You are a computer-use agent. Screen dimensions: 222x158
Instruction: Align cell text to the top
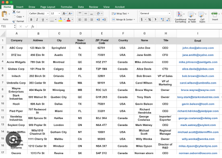tap(80, 13)
